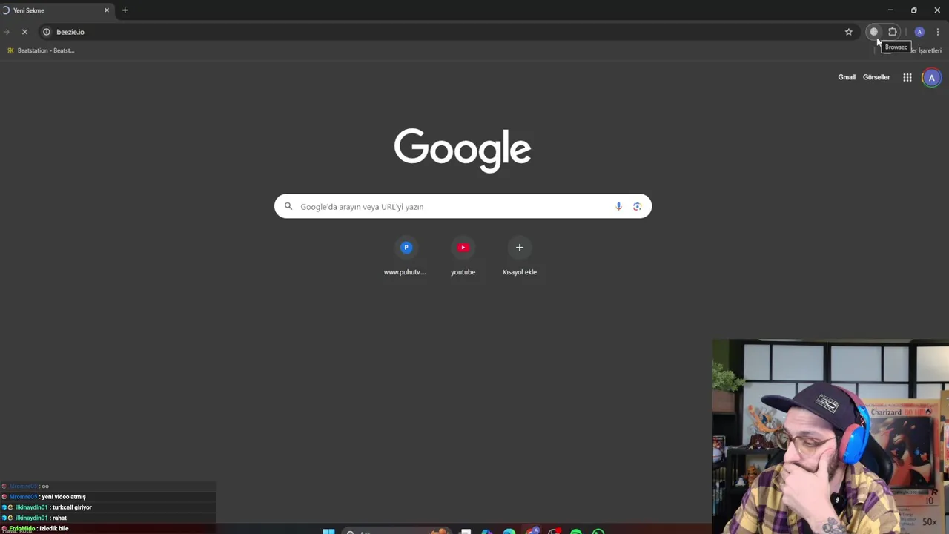Viewport: 949px width, 534px height.
Task: Click the chat message 'yeni video atmış'
Action: [64, 497]
